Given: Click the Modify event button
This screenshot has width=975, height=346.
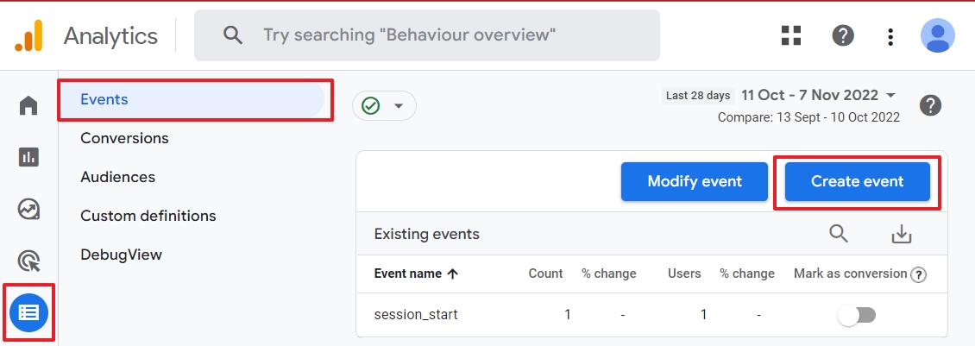Looking at the screenshot, I should click(695, 182).
